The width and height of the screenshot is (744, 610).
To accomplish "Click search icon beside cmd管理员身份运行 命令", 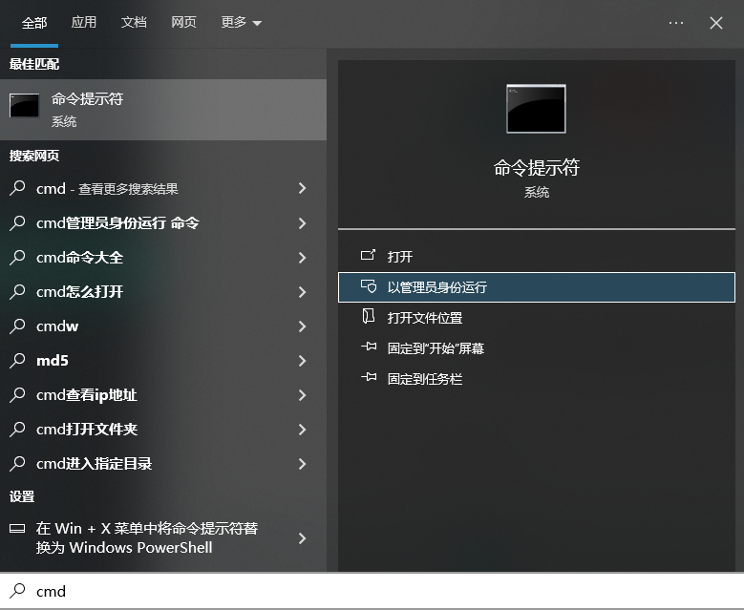I will click(x=17, y=222).
